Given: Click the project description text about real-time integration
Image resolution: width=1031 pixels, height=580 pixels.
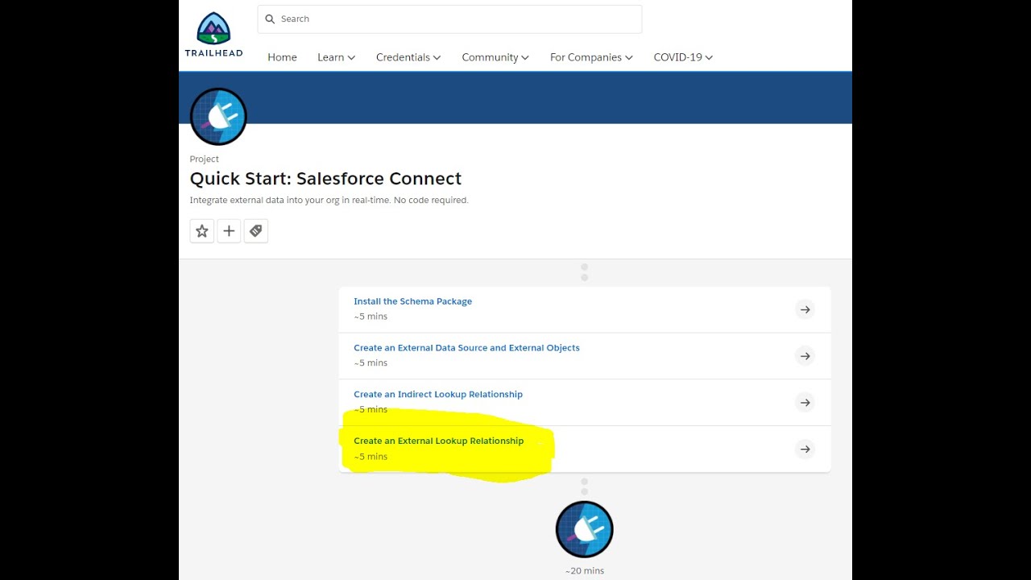Looking at the screenshot, I should (329, 201).
